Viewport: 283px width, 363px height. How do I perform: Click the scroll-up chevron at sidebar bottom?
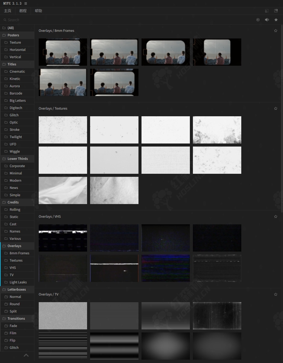coord(26,355)
